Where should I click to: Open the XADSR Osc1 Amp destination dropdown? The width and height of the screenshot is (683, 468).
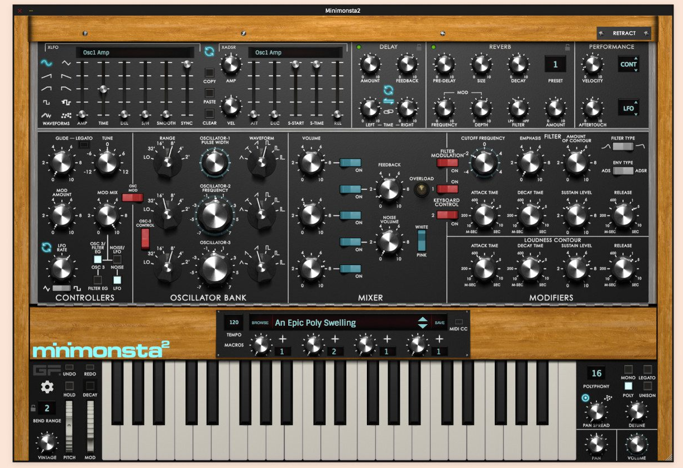(295, 52)
